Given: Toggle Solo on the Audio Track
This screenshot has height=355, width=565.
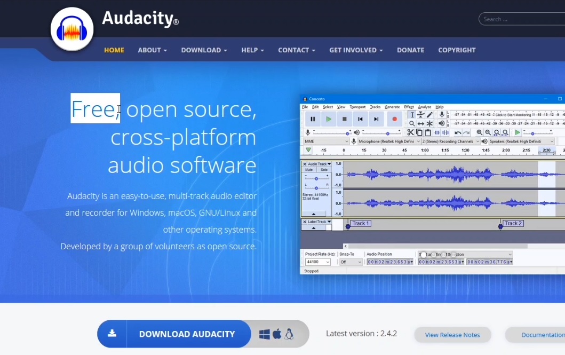Looking at the screenshot, I should point(324,170).
